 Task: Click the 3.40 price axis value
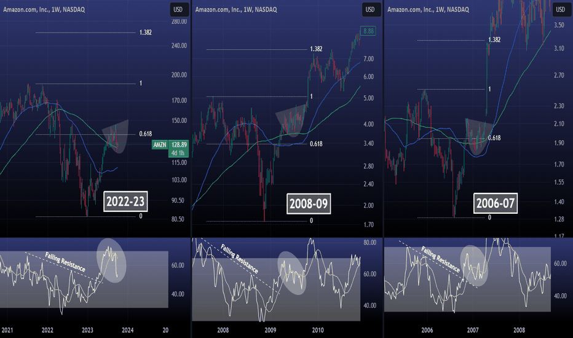click(369, 144)
